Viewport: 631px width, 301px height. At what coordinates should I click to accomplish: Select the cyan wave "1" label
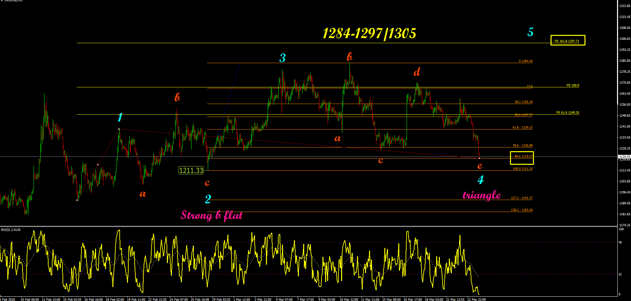(x=120, y=118)
